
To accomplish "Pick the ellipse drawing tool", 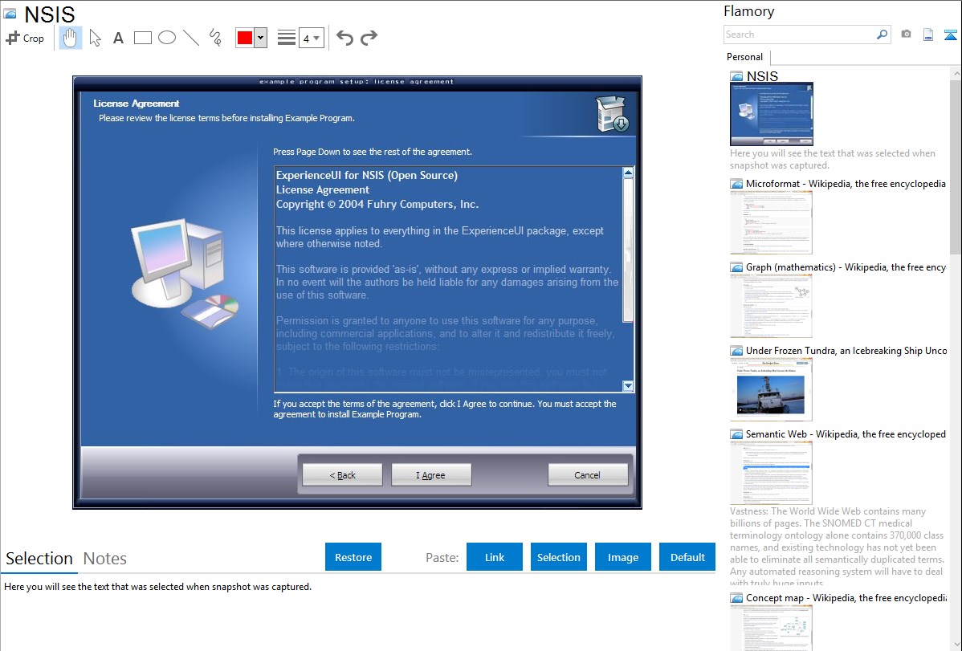I will [x=167, y=38].
